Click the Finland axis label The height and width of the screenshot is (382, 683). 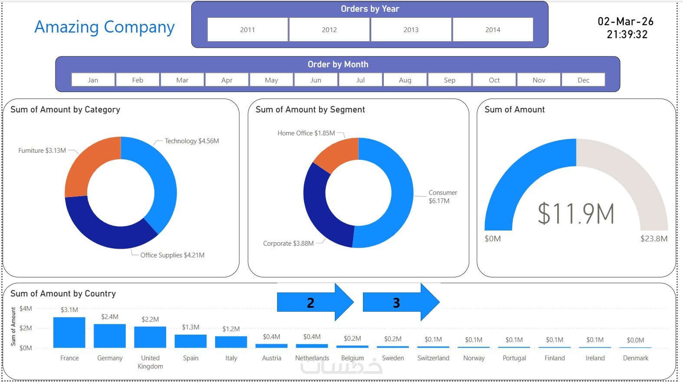tap(555, 358)
